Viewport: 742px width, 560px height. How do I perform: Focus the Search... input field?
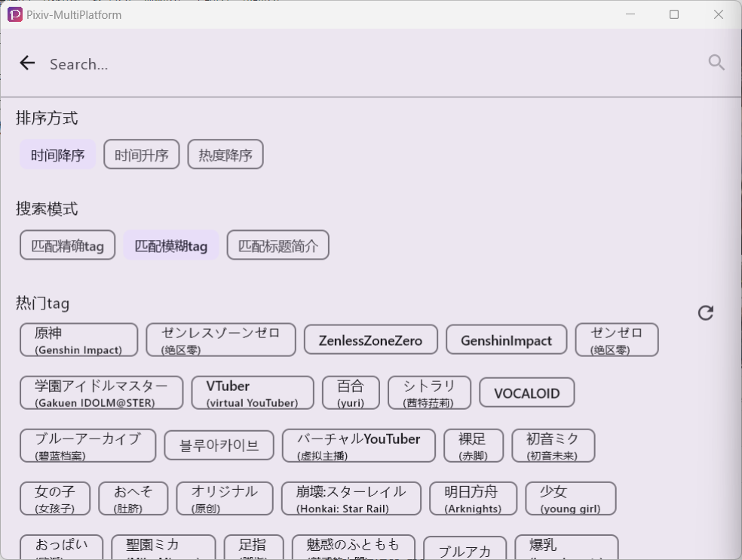[x=369, y=64]
